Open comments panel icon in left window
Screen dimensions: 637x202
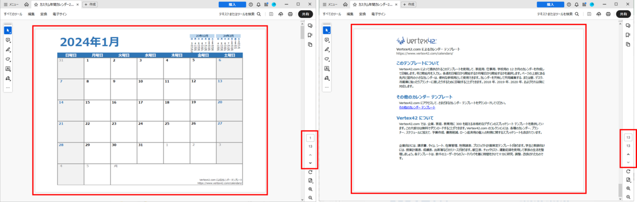click(x=310, y=26)
